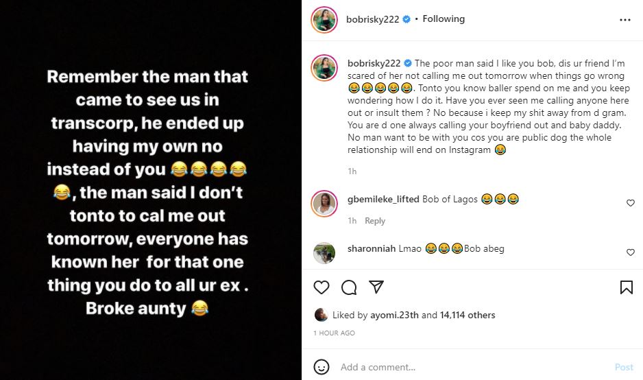Open comment bubble icon below post

click(348, 287)
